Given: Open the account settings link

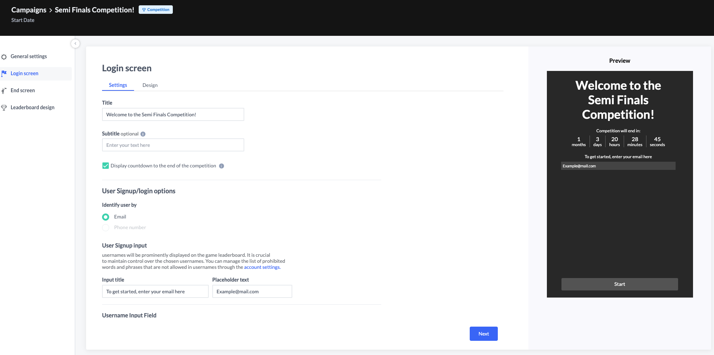Looking at the screenshot, I should click(262, 267).
